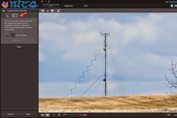Screen dimensions: 177x118
Task: Toggle single photo view at bottom bar
Action: (x=42, y=115)
